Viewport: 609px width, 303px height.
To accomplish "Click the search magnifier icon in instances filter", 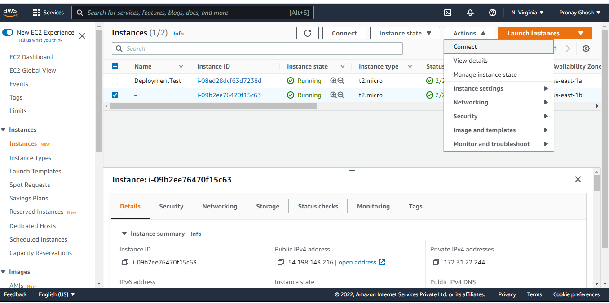I will (119, 48).
